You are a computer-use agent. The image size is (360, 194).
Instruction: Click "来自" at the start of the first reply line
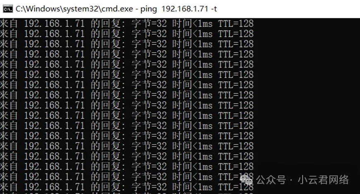(x=9, y=24)
